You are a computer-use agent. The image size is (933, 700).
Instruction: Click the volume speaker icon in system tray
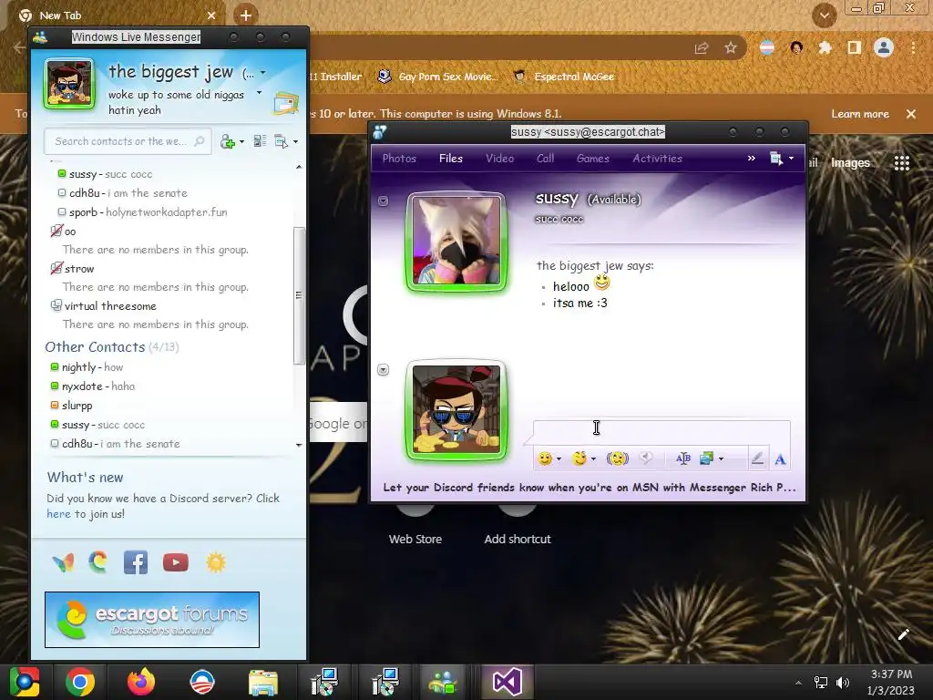(x=843, y=682)
